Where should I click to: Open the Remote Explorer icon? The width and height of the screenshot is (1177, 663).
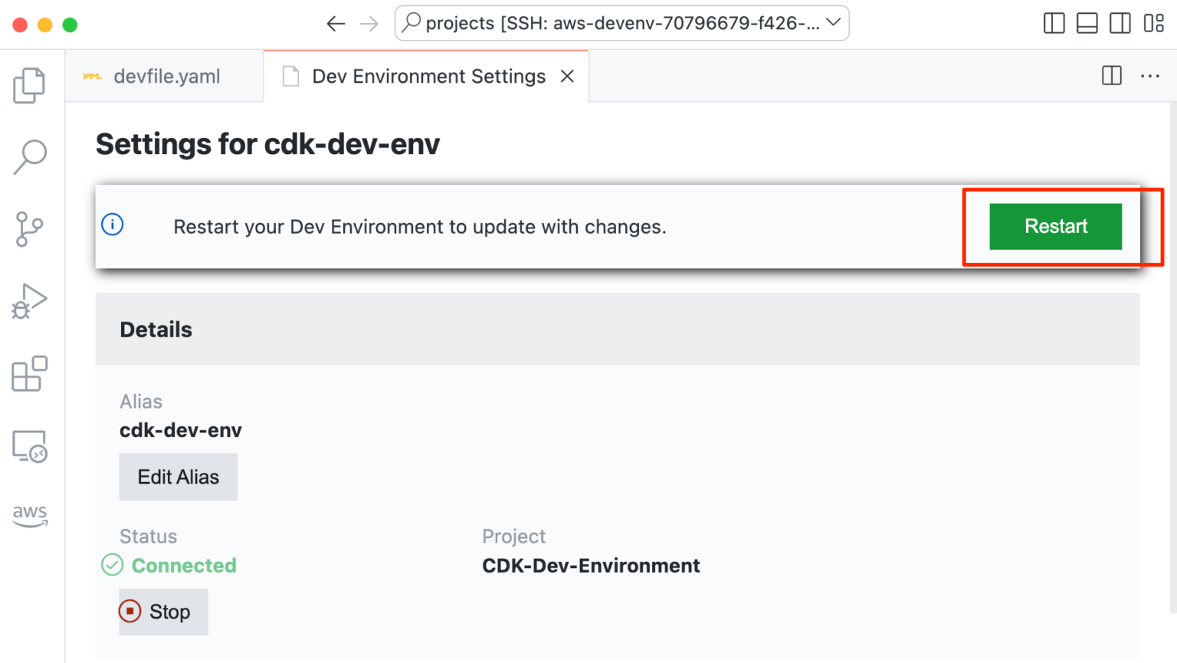click(x=29, y=445)
